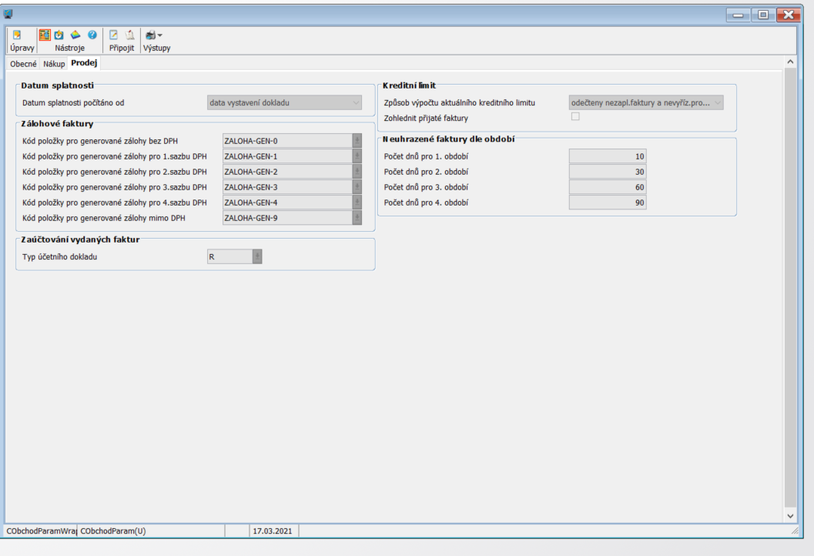This screenshot has height=556, width=814.
Task: Open the selector button beside ZALOHA-GEN-0
Action: pyautogui.click(x=357, y=140)
